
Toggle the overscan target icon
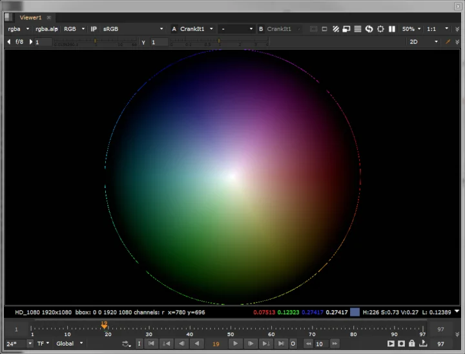(380, 29)
